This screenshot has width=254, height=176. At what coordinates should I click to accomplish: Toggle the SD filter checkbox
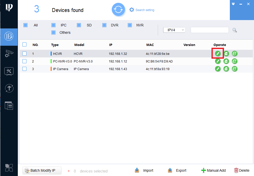[79, 25]
